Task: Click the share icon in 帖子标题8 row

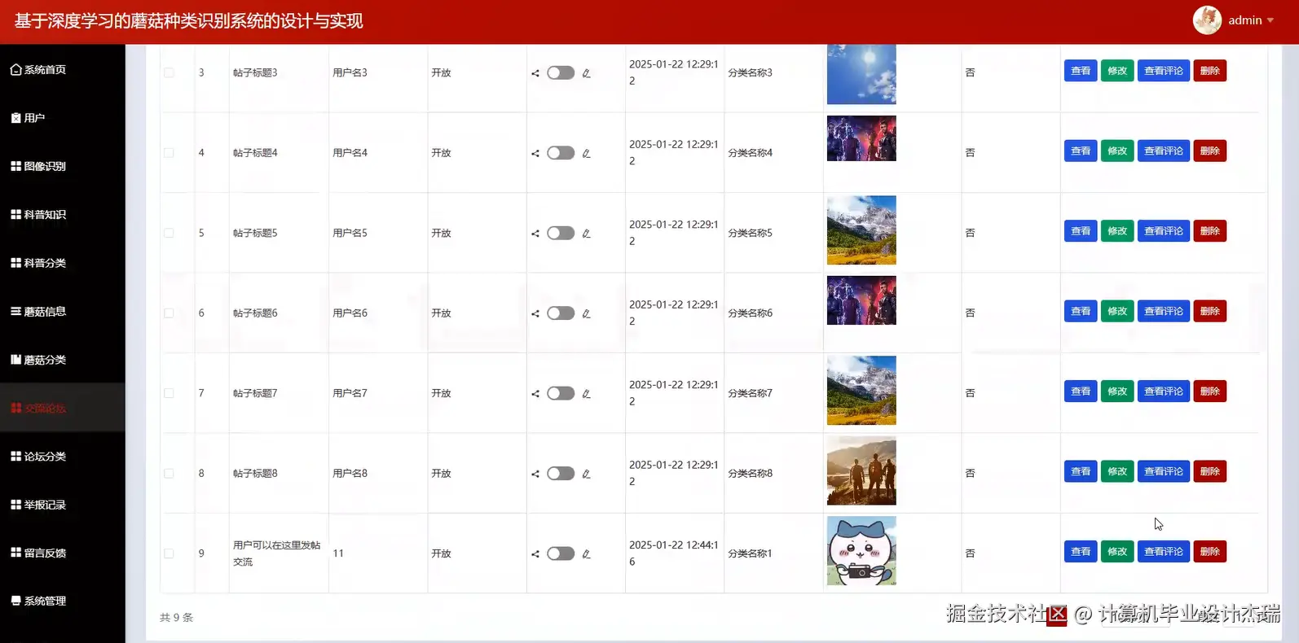Action: [x=535, y=474]
